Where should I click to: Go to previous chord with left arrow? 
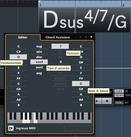(x=81, y=37)
